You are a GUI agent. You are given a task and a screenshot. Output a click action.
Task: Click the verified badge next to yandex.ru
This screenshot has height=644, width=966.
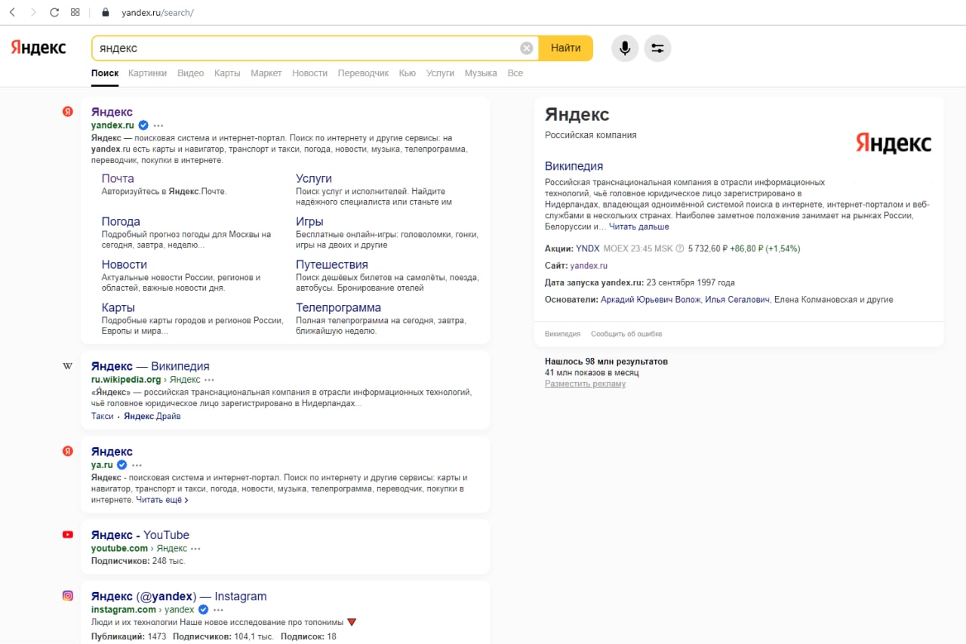[x=143, y=125]
